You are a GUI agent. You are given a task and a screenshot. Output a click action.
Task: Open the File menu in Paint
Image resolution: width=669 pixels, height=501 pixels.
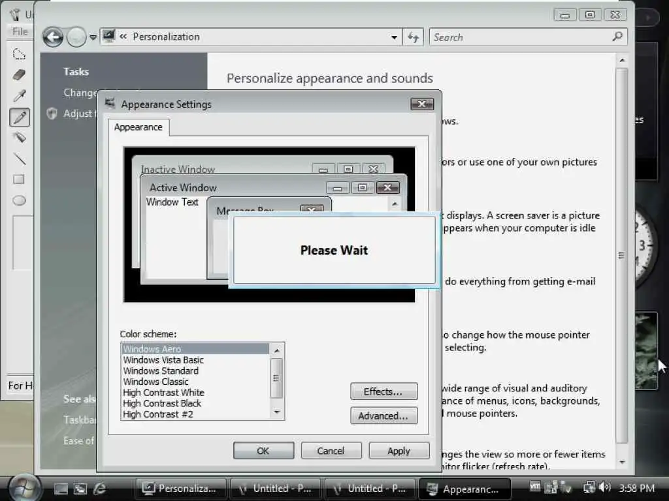(x=20, y=31)
